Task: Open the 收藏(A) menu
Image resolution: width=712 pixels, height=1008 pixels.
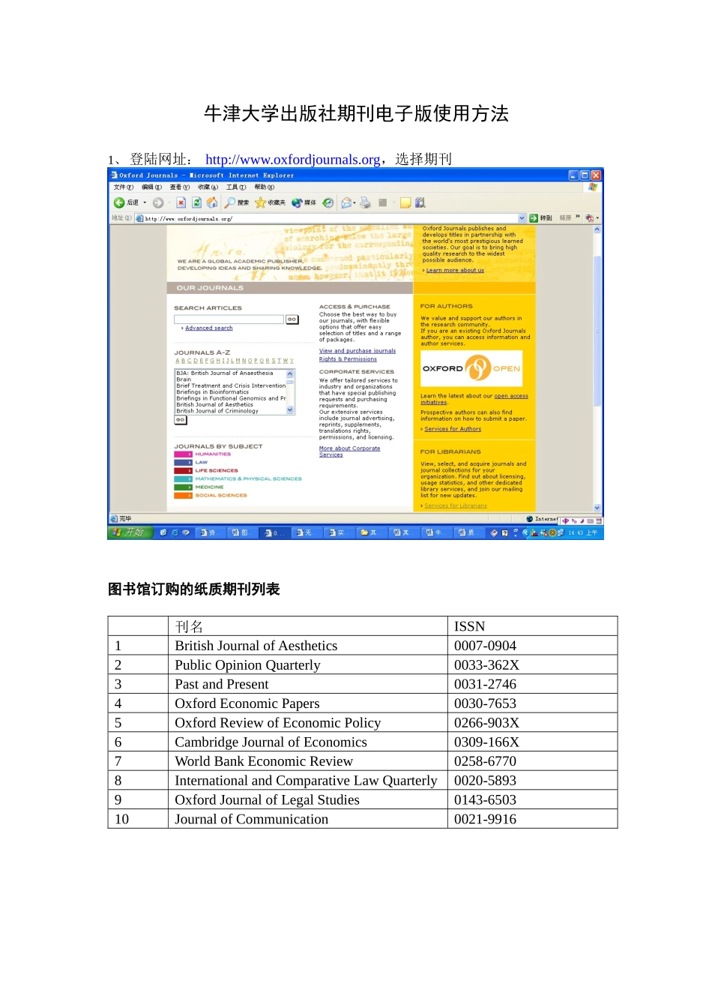Action: pos(208,187)
